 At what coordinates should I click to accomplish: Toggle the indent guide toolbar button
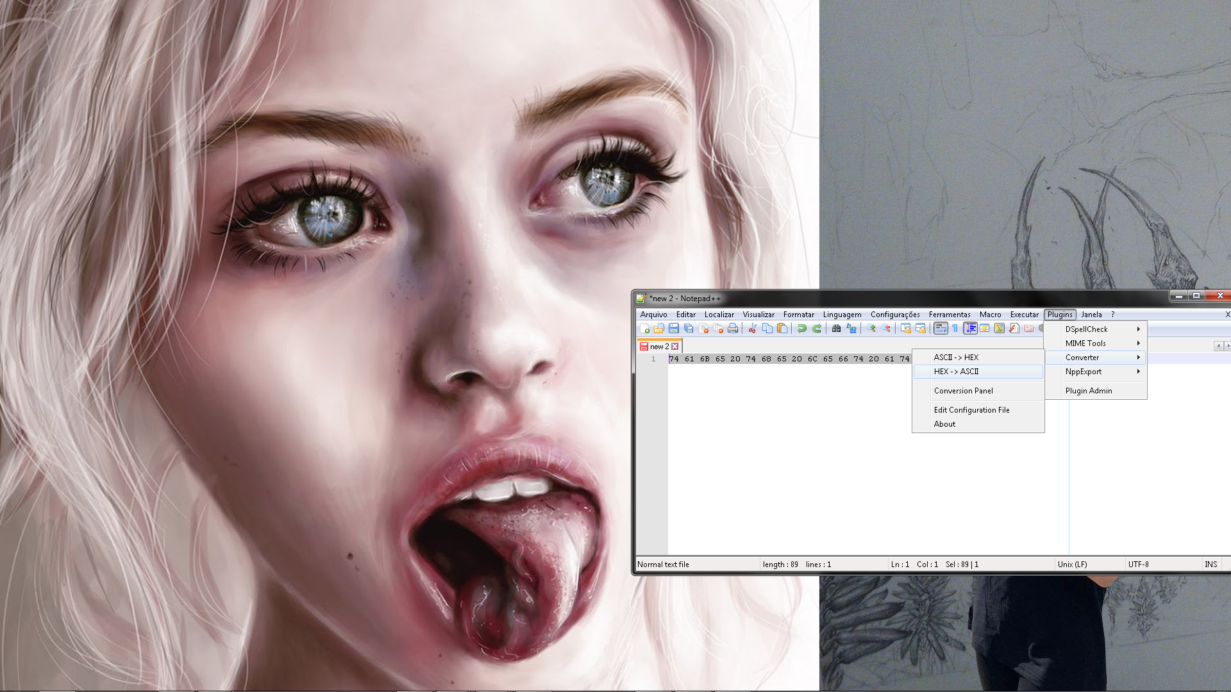click(x=970, y=328)
